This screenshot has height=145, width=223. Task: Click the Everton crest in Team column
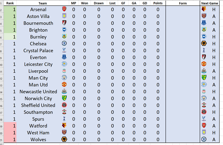click(x=64, y=57)
